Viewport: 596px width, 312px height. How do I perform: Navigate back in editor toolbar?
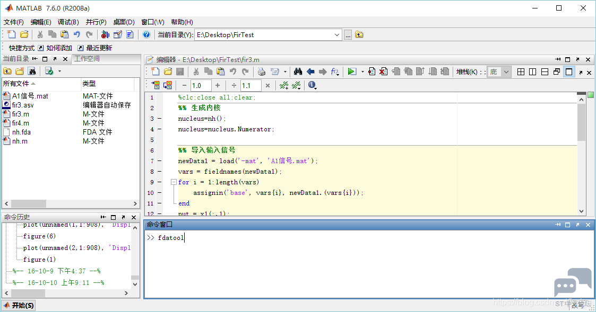pos(310,72)
